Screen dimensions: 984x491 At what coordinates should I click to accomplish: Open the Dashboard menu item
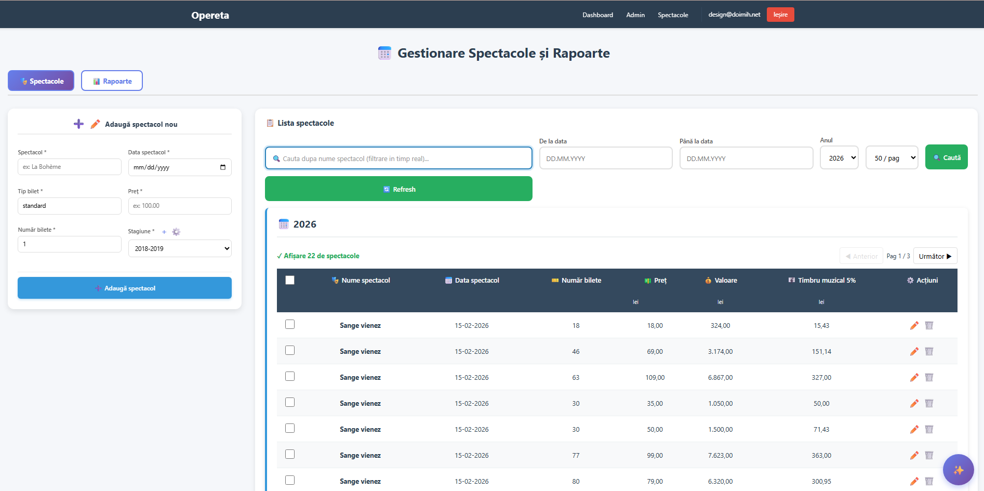597,15
